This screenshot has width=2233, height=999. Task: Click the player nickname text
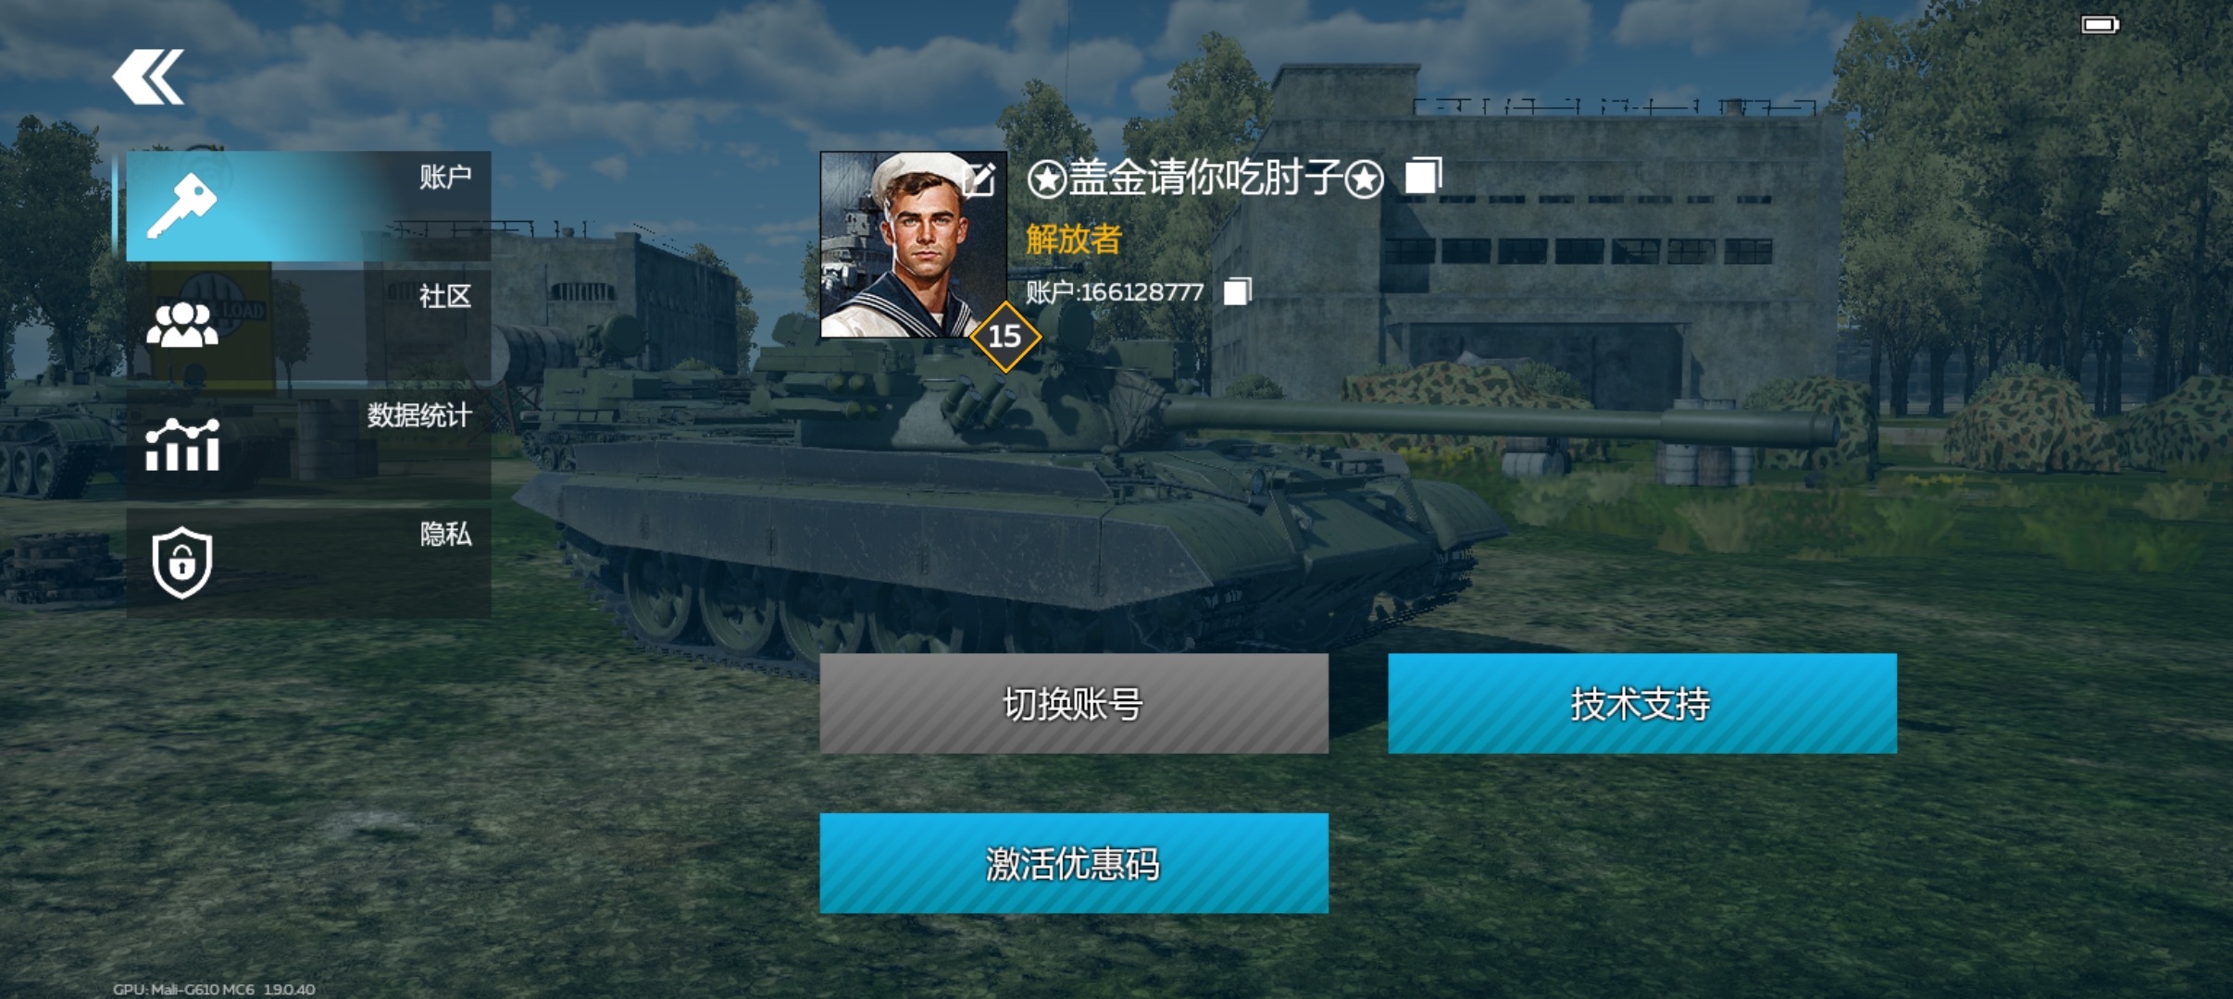(1205, 178)
